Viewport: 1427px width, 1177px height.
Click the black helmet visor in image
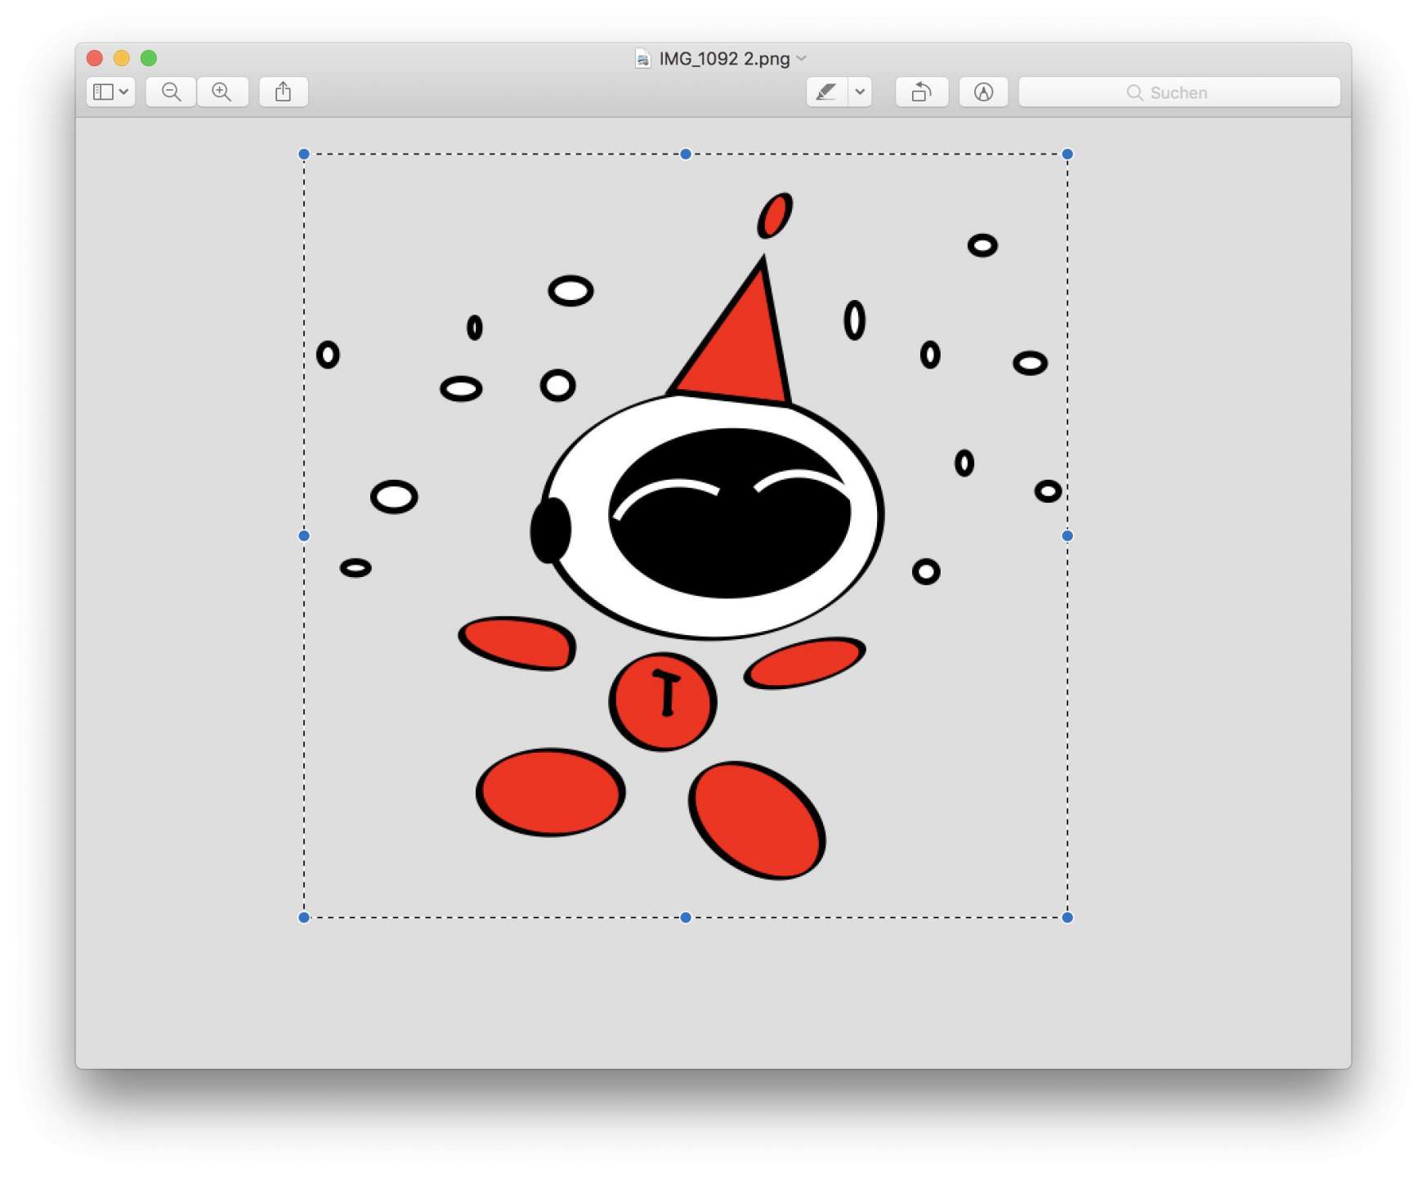tap(730, 513)
